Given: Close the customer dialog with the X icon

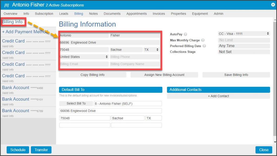Looking at the screenshot, I should [273, 5].
